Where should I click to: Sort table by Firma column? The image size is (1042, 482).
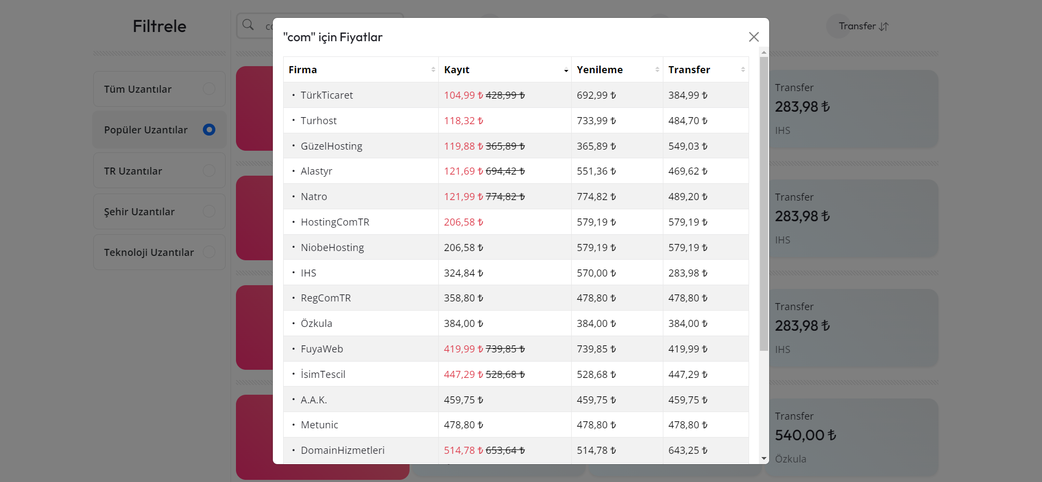pos(361,69)
